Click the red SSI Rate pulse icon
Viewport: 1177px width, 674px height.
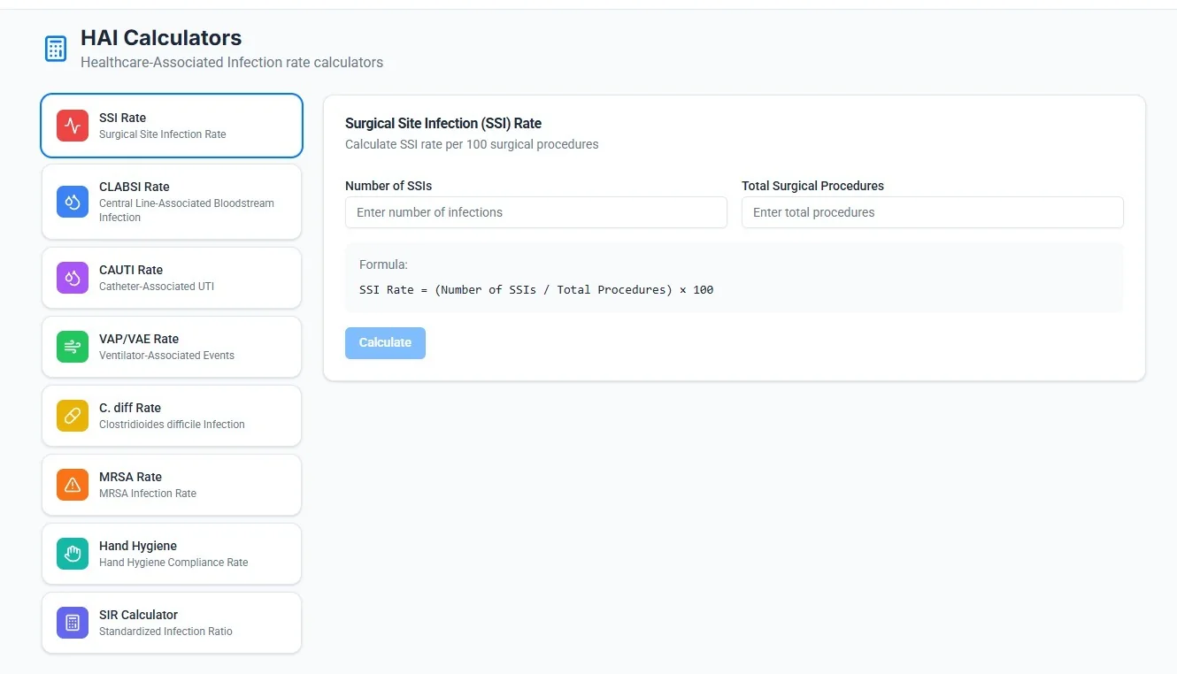(x=73, y=126)
